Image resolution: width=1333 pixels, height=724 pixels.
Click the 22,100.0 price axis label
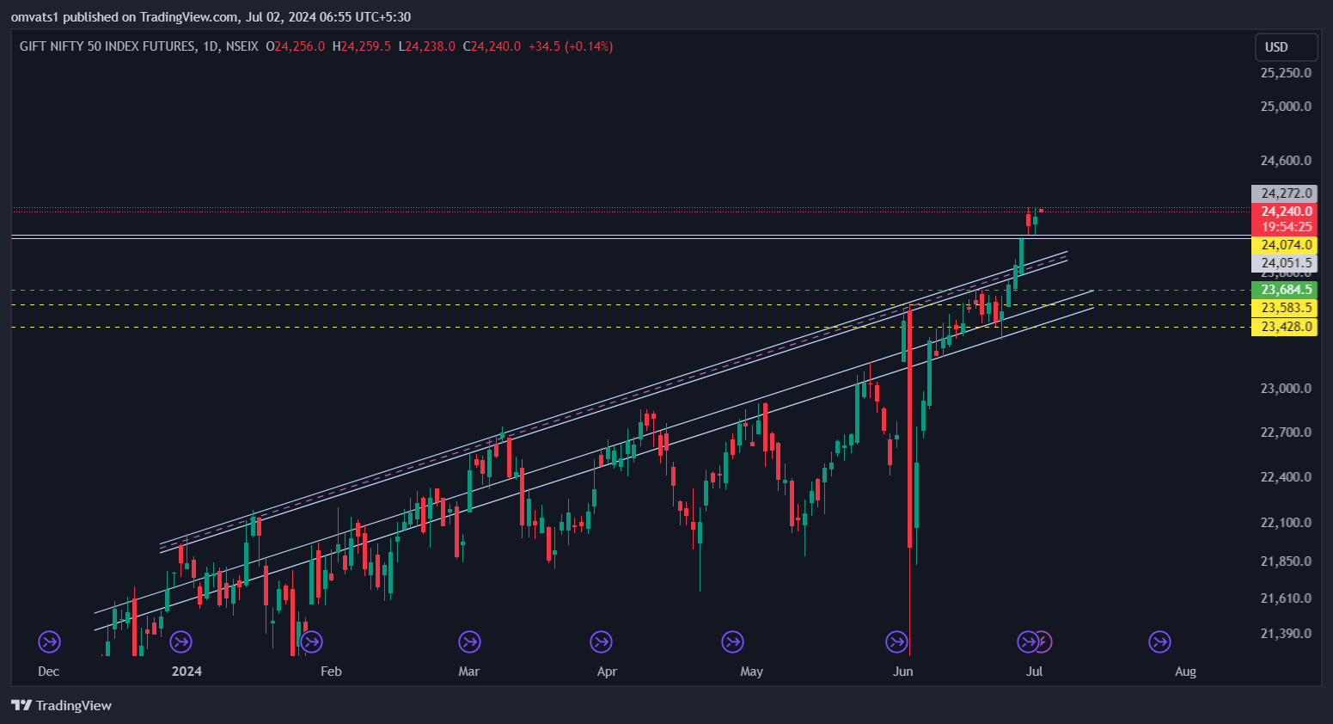click(1286, 523)
